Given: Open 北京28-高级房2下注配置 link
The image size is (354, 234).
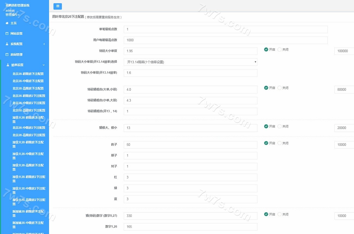Looking at the screenshot, I should tap(29, 110).
